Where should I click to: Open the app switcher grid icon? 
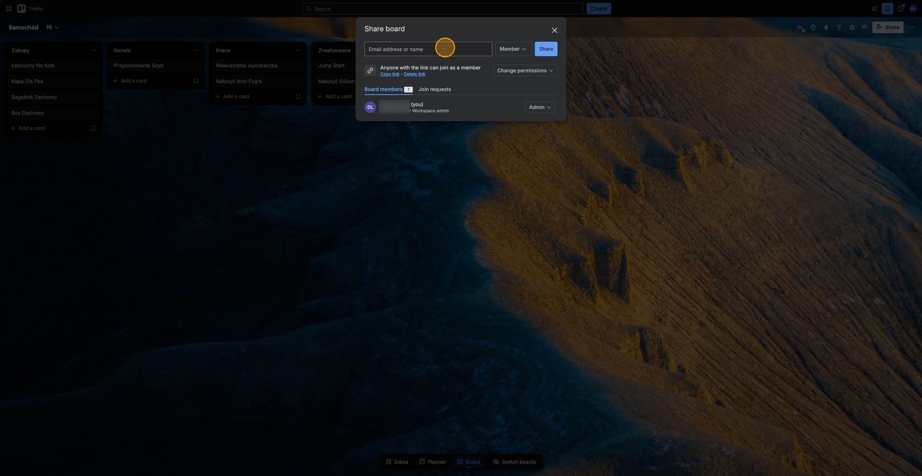(x=9, y=9)
